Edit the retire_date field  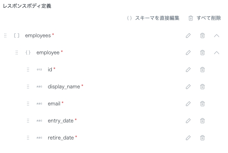[188, 138]
